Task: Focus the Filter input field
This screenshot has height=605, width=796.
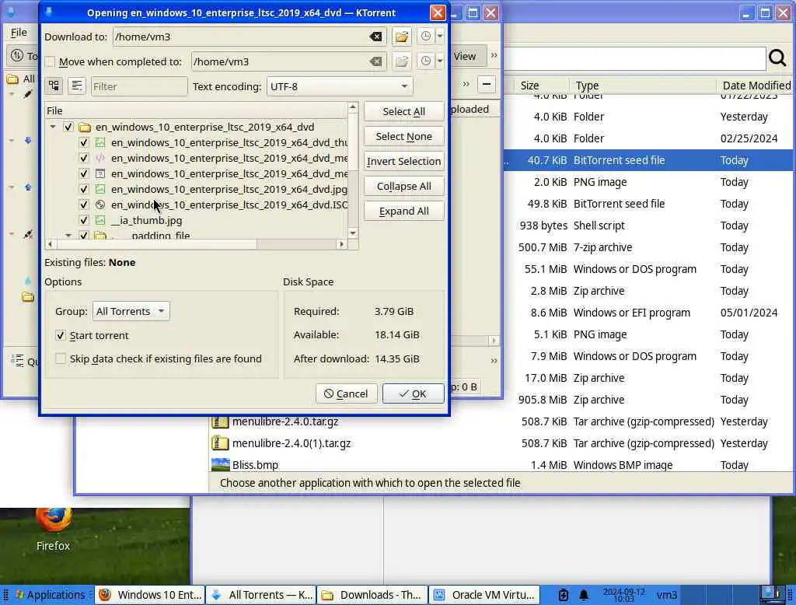Action: (139, 86)
